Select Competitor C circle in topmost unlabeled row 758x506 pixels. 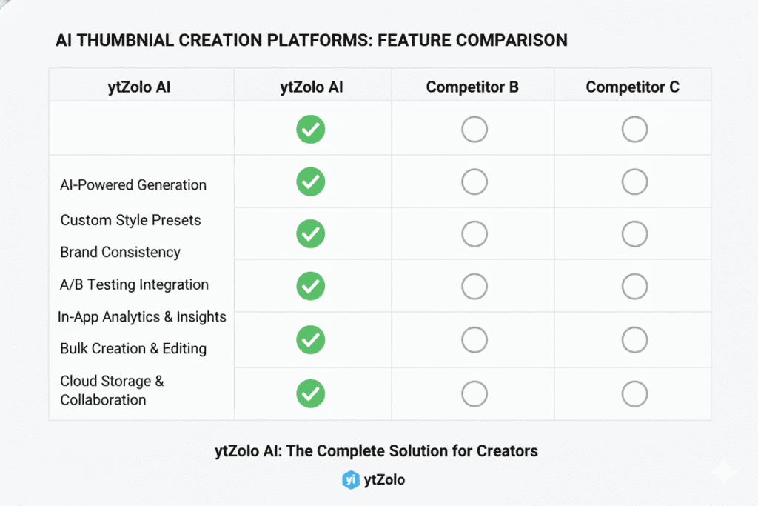coord(634,130)
